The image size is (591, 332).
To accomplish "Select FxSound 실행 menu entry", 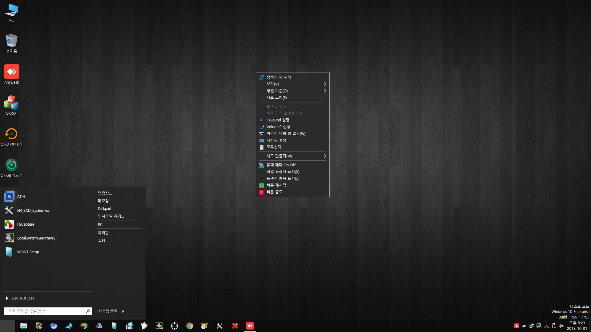I will click(292, 120).
